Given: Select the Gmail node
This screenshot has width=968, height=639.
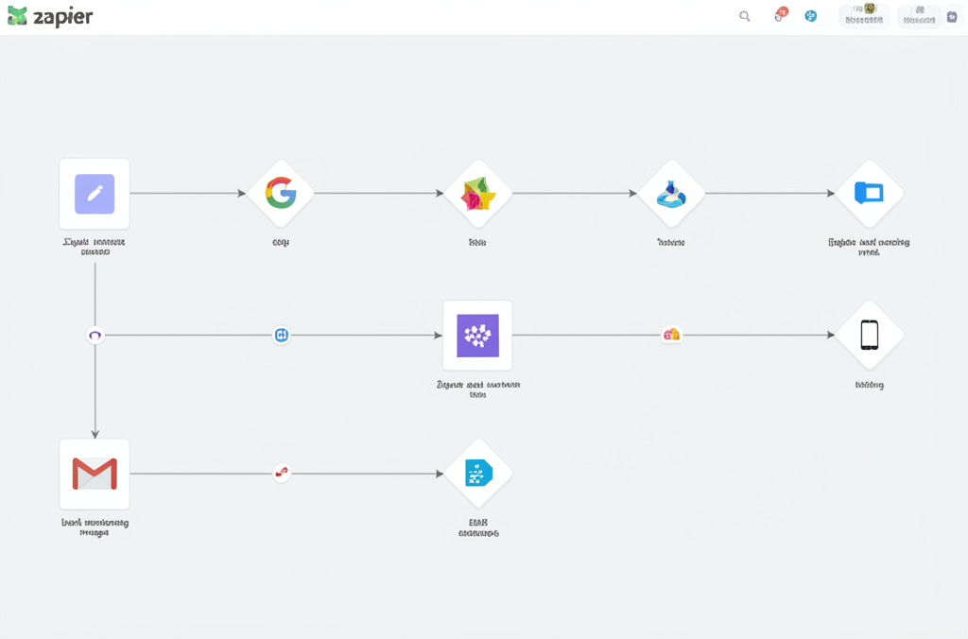Looking at the screenshot, I should (95, 475).
